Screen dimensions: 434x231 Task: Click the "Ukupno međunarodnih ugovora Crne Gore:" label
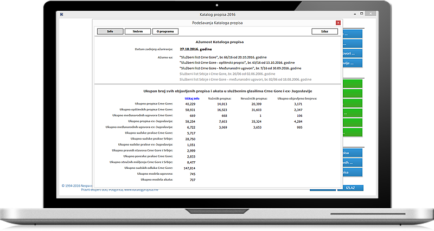[x=143, y=115]
